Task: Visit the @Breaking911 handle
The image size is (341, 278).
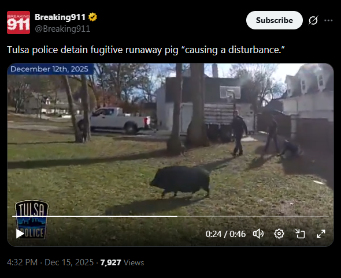Action: point(62,29)
